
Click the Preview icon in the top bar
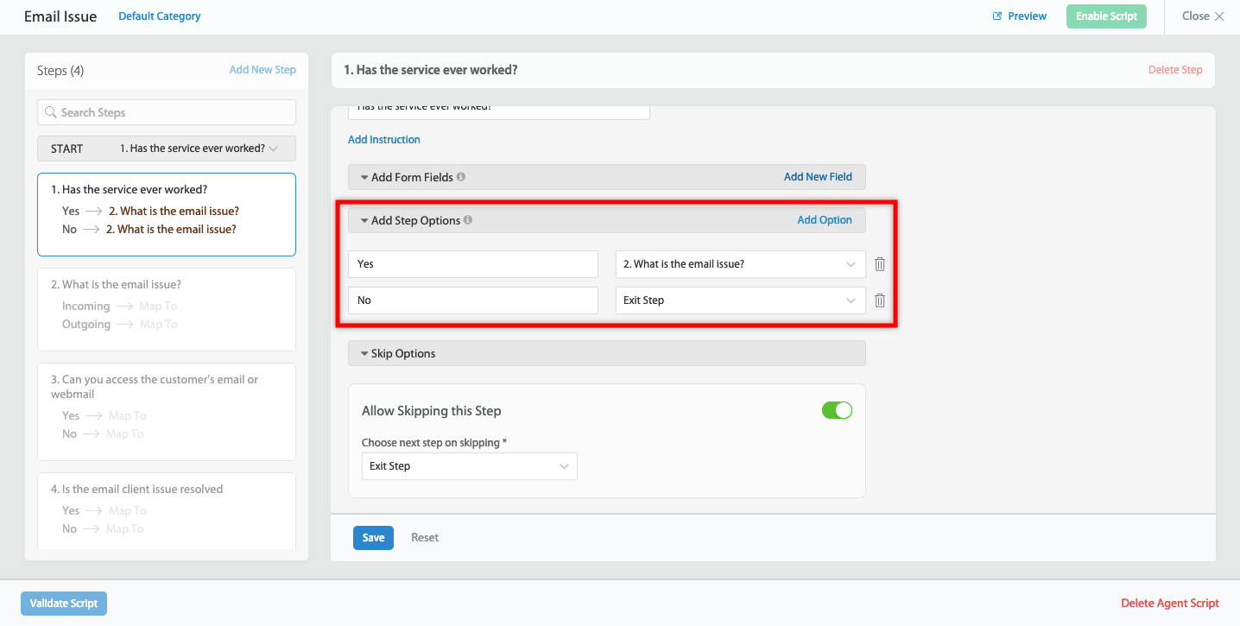pos(995,16)
